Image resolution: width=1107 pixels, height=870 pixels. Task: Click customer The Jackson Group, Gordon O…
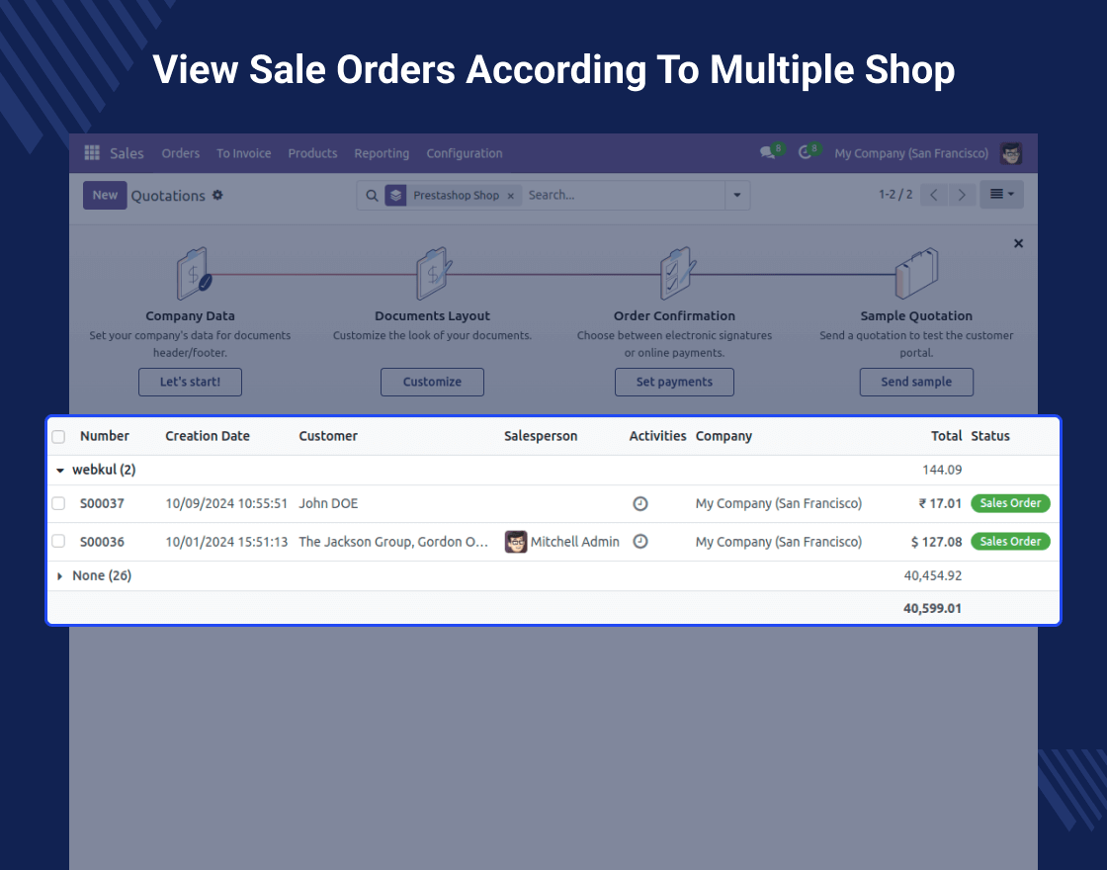coord(393,542)
